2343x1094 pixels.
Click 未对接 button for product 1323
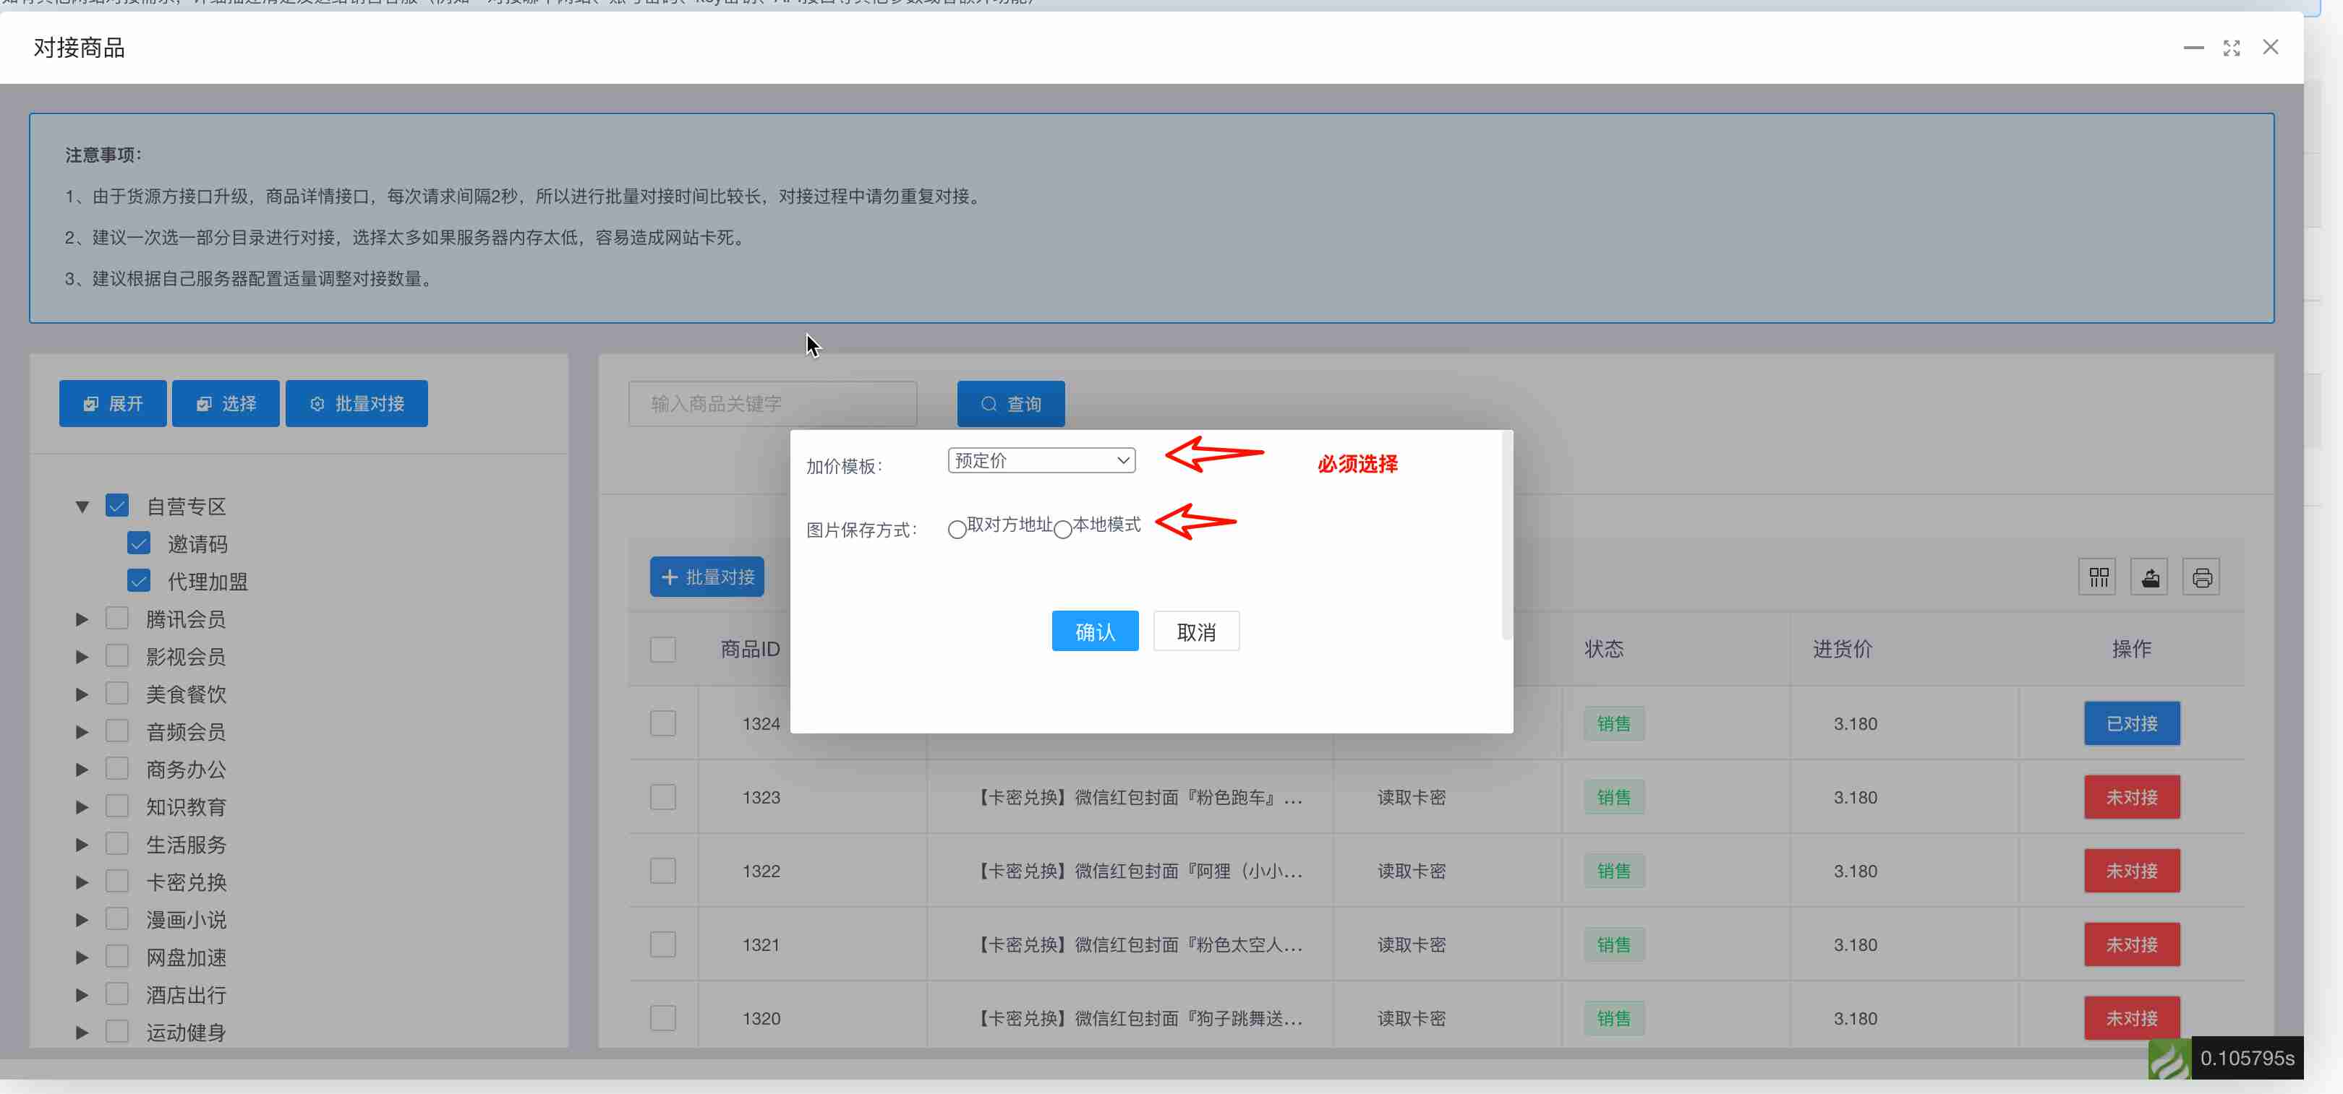tap(2131, 797)
